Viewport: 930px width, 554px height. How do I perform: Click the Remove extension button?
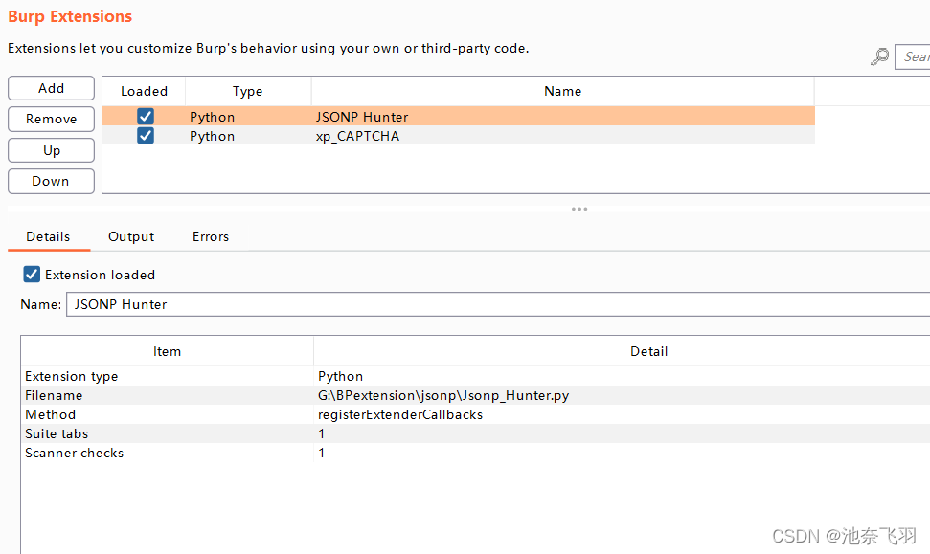click(x=51, y=119)
